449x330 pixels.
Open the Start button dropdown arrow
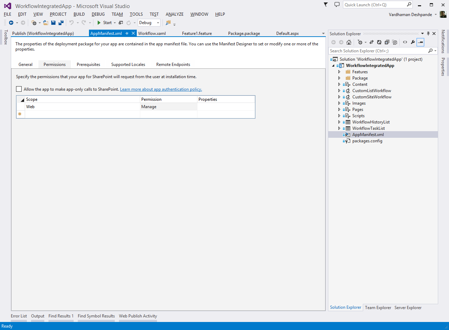[x=115, y=23]
